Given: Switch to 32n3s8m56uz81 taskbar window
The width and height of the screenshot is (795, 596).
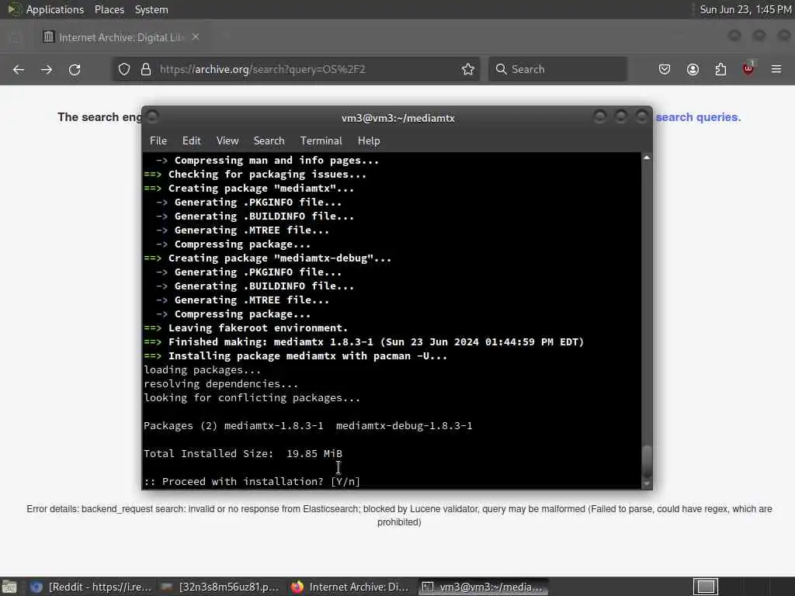Looking at the screenshot, I should [220, 587].
